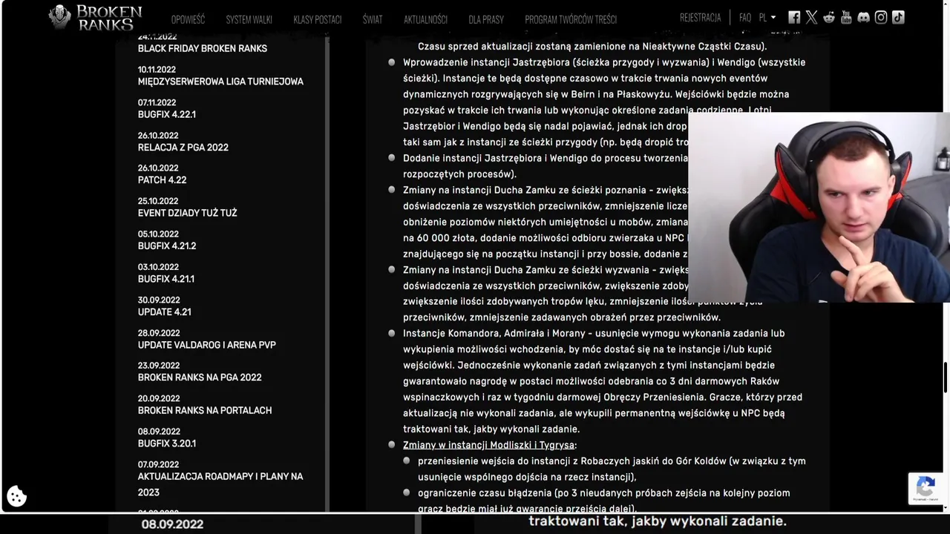Open BLACK FRIDAY BROKEN RANKS news entry
The height and width of the screenshot is (534, 950).
202,48
